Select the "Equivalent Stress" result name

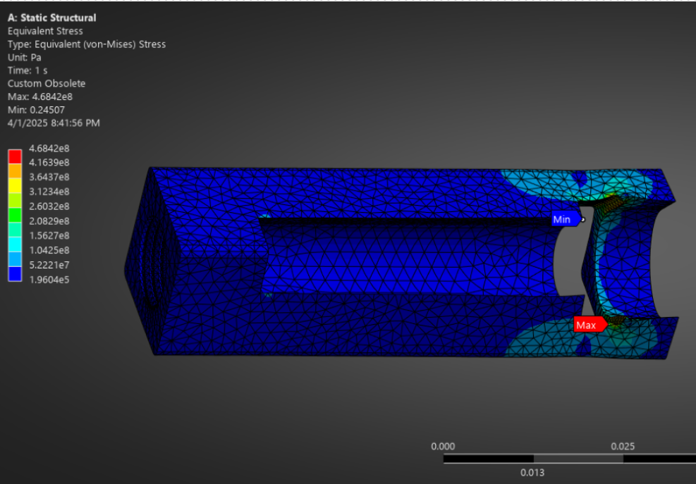[45, 31]
